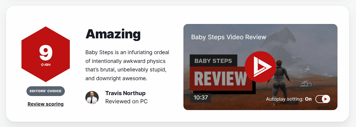Viewport: 356px width, 127px height.
Task: Click the Editors' Choice badge
Action: coord(46,91)
